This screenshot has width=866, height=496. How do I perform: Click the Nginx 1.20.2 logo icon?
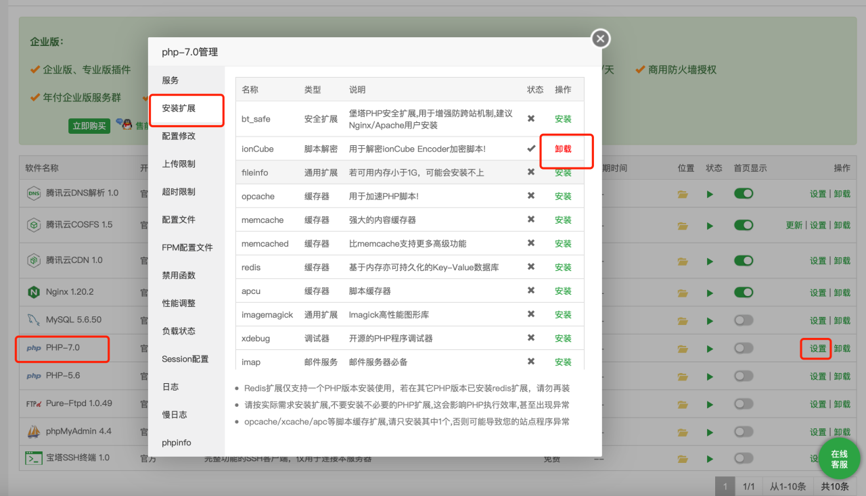[x=33, y=293]
